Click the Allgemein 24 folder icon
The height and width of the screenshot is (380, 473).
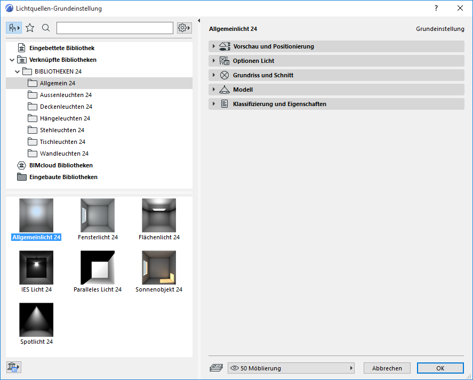pyautogui.click(x=33, y=83)
